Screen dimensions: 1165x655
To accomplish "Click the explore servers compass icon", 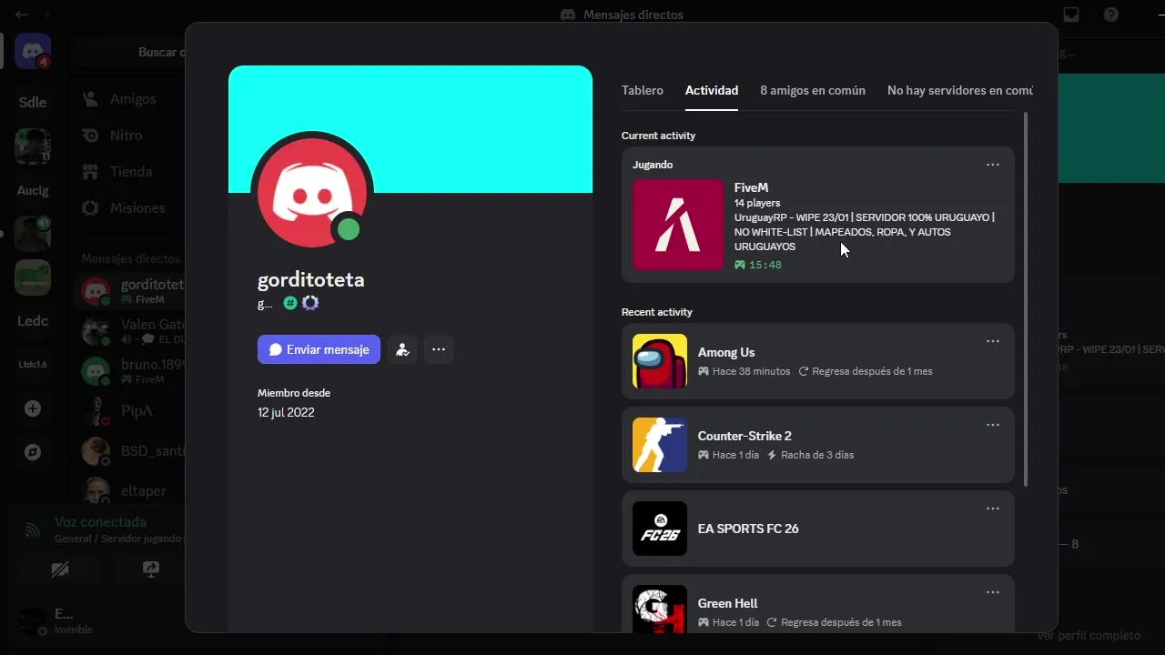I will [x=33, y=452].
